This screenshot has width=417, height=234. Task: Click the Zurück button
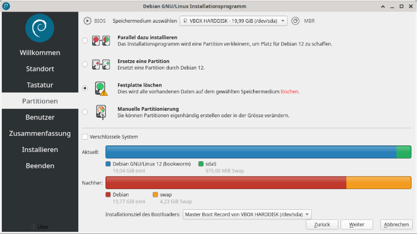(322, 224)
